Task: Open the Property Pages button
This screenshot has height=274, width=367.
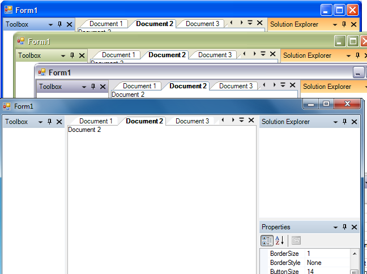Action: [x=296, y=241]
